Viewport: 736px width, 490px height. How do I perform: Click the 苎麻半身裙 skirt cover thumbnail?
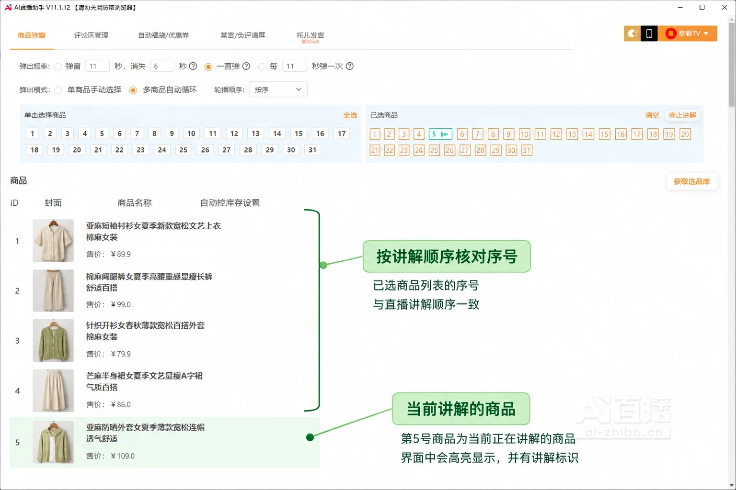click(x=53, y=390)
